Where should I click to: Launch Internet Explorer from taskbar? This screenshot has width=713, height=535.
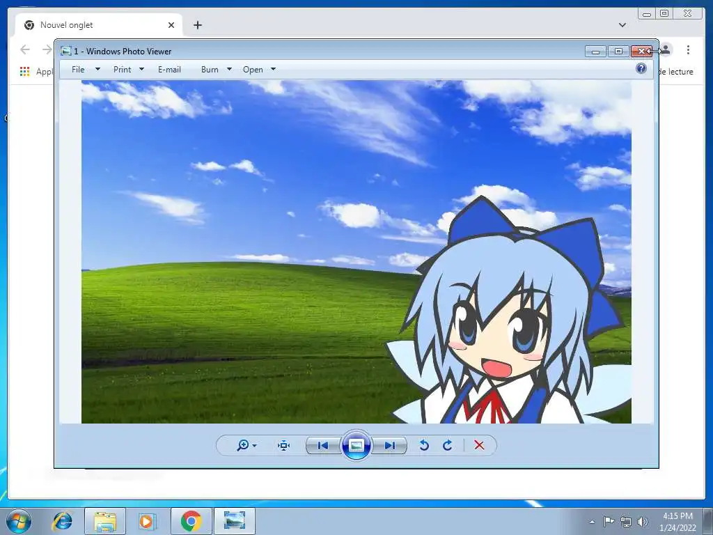point(62,521)
